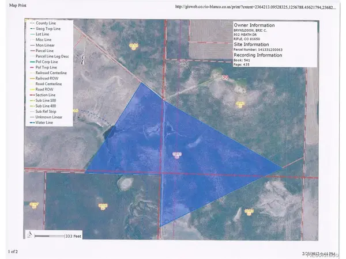Click Road ROW legend entry
This screenshot has width=346, height=259.
click(x=42, y=89)
